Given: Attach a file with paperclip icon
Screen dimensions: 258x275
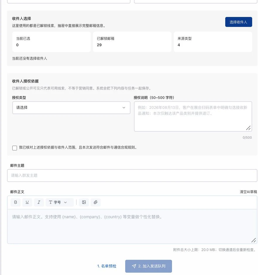Looking at the screenshot, I should click(96, 202).
